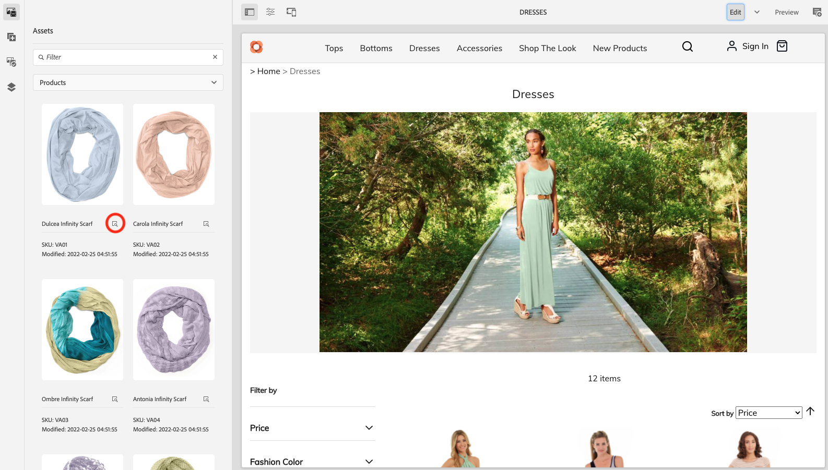
Task: Click the 12 items count text
Action: coord(604,379)
